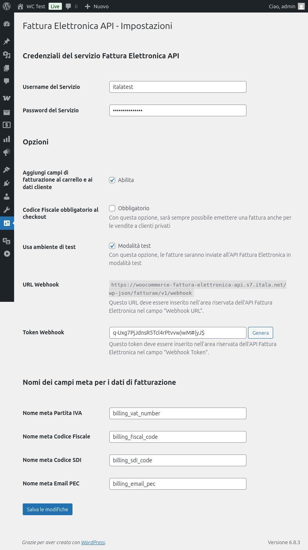Open Marketing megaphone icon
Image resolution: width=308 pixels, height=550 pixels.
[6, 152]
